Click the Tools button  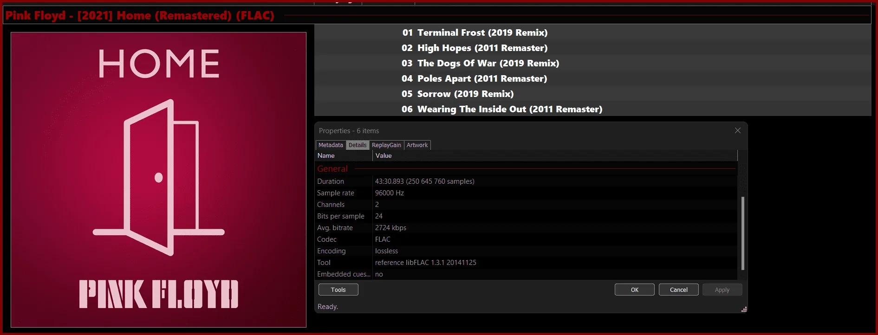(x=338, y=290)
